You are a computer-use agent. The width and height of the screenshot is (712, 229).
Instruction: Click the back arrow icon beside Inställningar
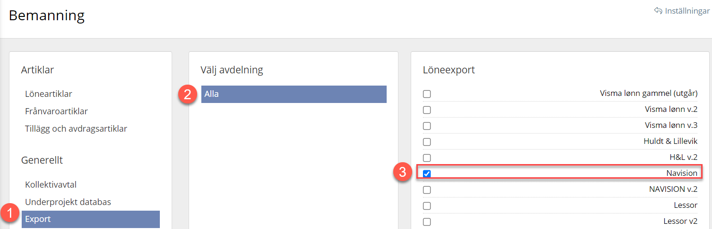click(658, 11)
